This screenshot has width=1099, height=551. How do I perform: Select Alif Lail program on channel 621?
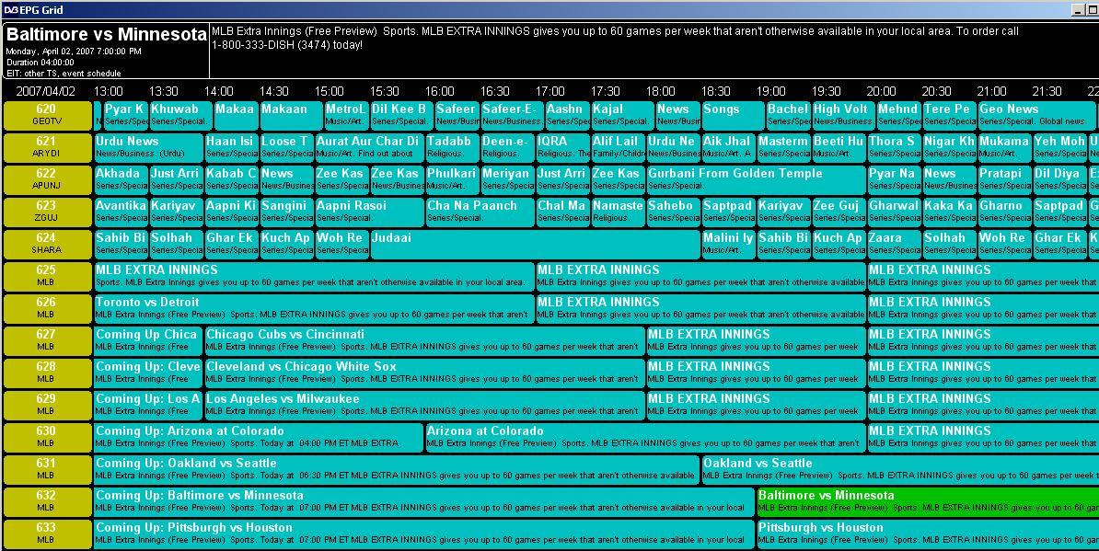tap(618, 148)
